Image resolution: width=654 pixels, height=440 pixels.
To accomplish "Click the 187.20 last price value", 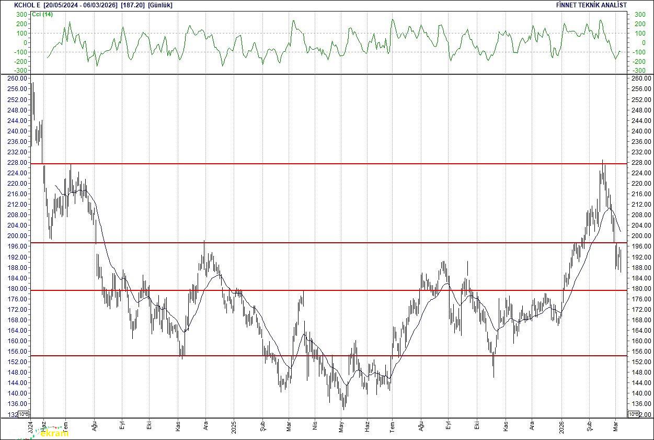I will [133, 5].
